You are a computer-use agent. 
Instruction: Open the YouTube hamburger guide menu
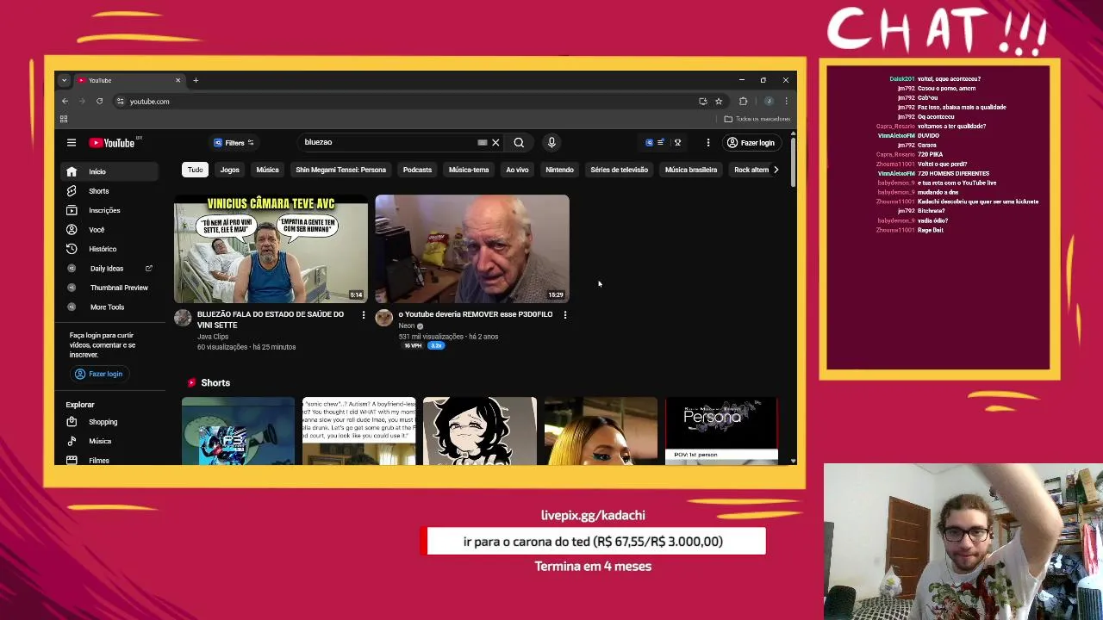pyautogui.click(x=72, y=143)
